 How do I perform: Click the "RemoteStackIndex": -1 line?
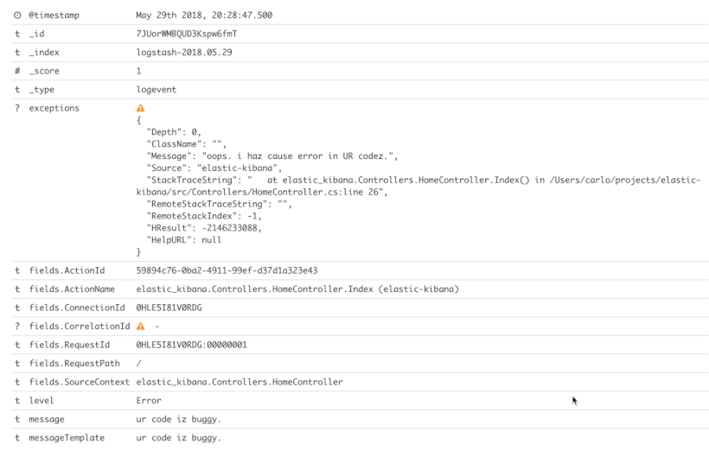click(x=204, y=216)
